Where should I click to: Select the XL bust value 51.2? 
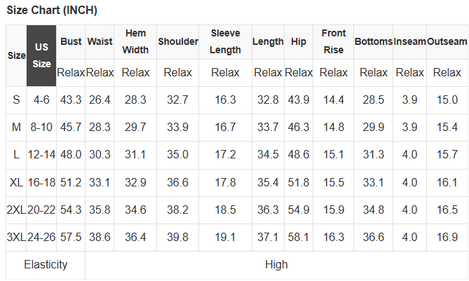click(x=71, y=182)
